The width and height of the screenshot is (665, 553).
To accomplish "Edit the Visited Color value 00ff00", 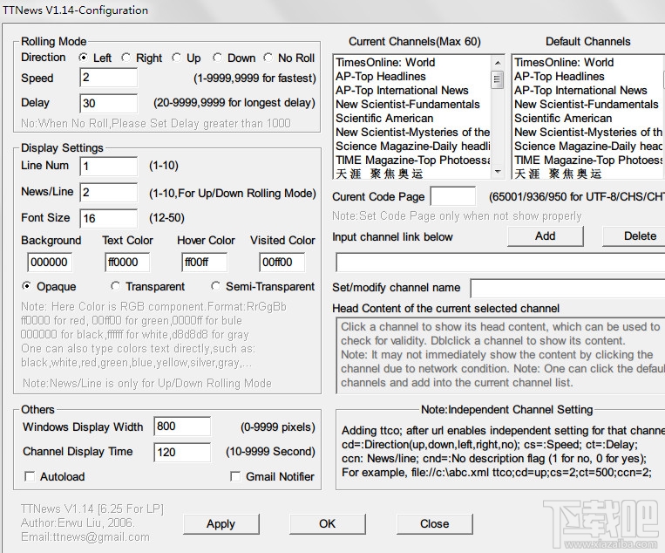I will [282, 262].
